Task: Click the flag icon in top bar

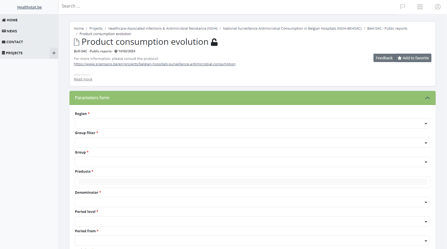Action: 402,7
